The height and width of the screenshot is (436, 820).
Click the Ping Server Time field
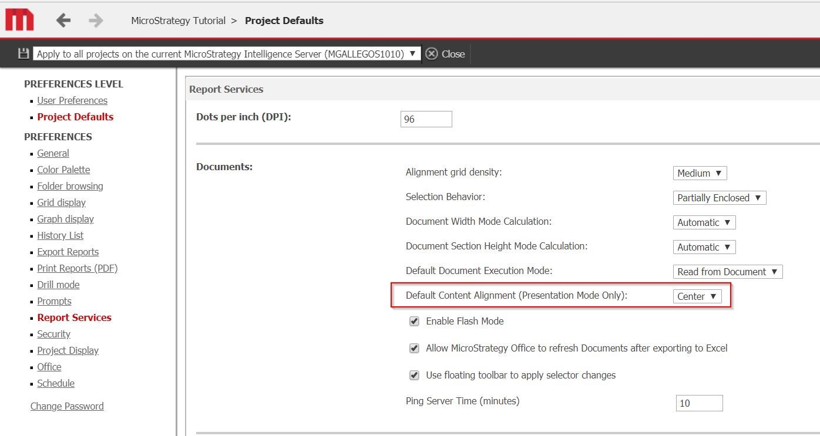699,403
